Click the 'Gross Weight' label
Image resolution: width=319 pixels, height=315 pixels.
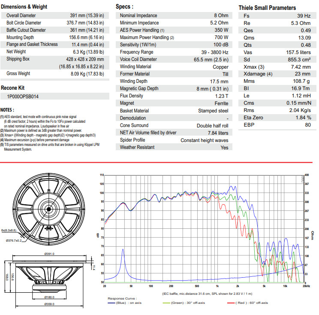(x=18, y=73)
